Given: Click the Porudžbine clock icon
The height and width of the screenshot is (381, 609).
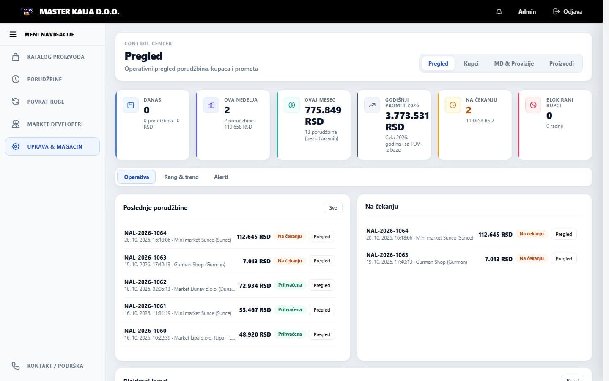Looking at the screenshot, I should 16,79.
